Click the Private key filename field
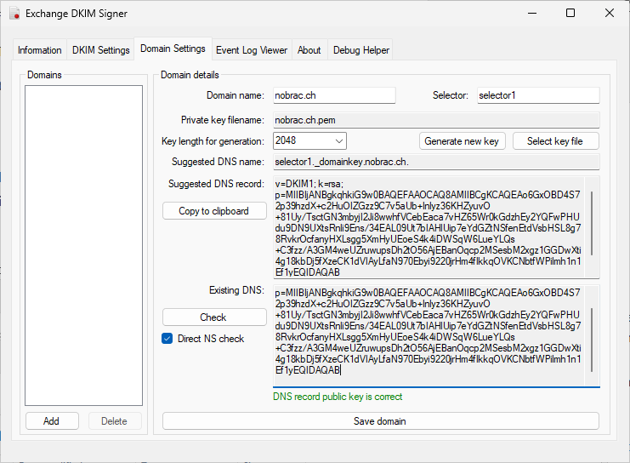The image size is (630, 463). pyautogui.click(x=436, y=120)
